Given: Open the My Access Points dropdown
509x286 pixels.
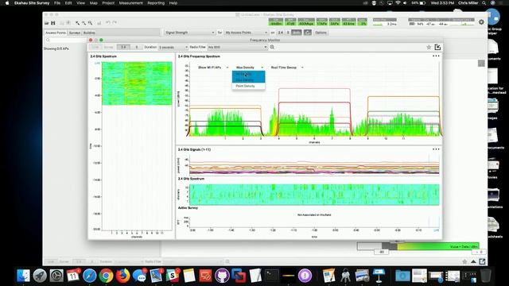Looking at the screenshot, I should tap(246, 33).
